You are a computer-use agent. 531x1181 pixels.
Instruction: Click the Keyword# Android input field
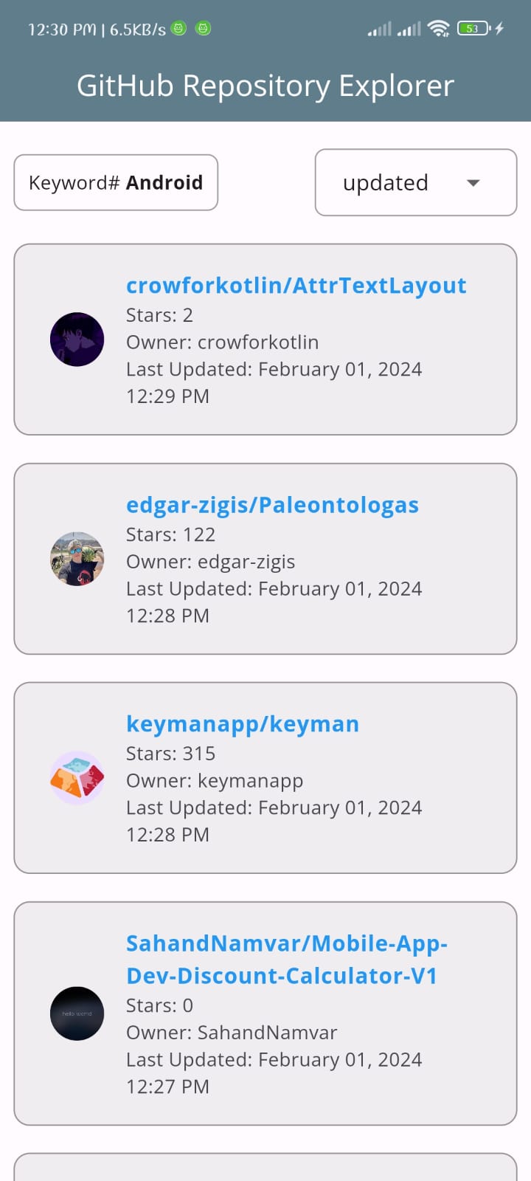point(116,182)
